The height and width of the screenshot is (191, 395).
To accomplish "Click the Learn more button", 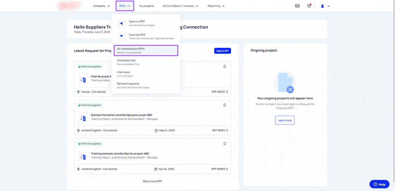I will 285,120.
